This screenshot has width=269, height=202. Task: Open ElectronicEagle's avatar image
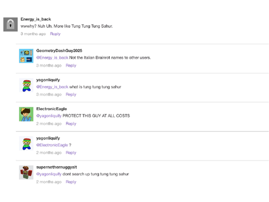(26, 114)
